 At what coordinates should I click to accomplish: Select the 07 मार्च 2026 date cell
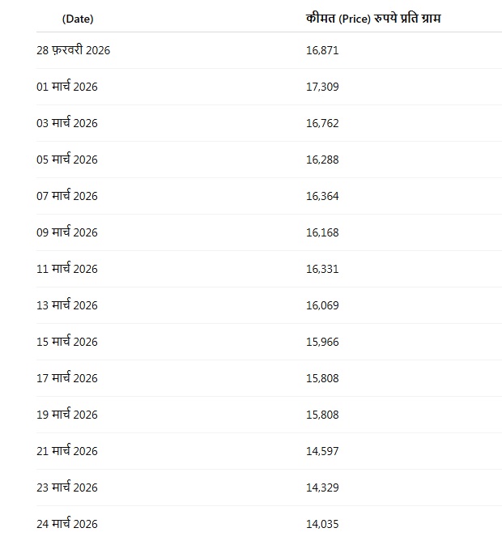tap(66, 196)
